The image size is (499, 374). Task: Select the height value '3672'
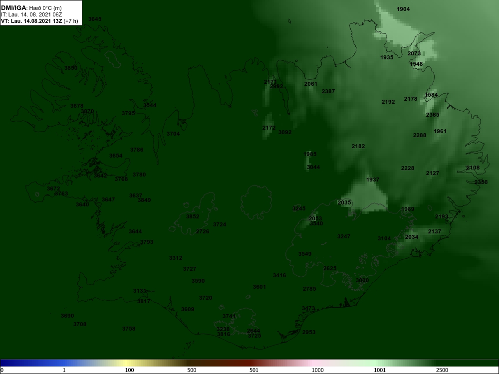click(x=53, y=188)
